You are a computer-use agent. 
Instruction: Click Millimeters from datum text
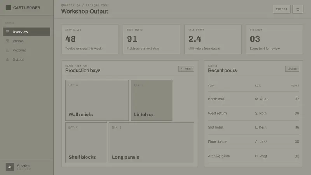coord(204,49)
